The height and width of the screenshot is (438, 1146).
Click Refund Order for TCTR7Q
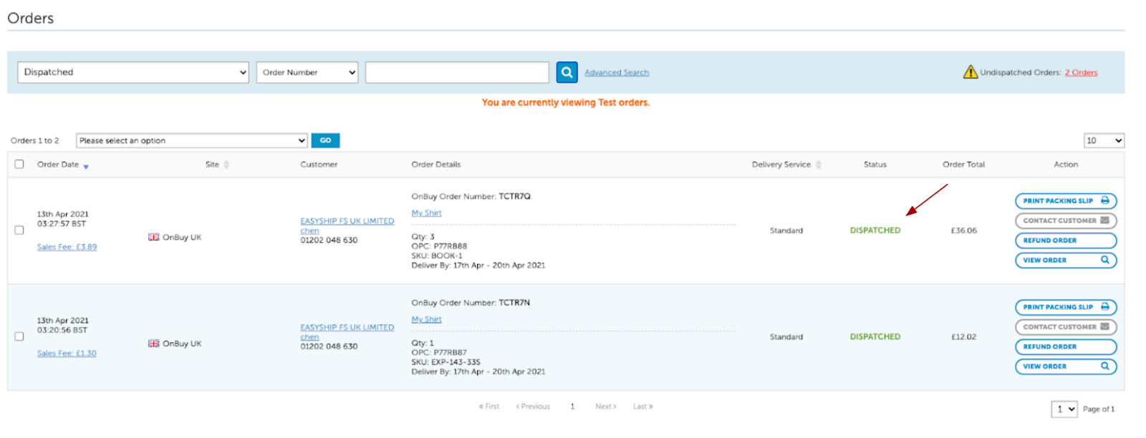[1066, 240]
